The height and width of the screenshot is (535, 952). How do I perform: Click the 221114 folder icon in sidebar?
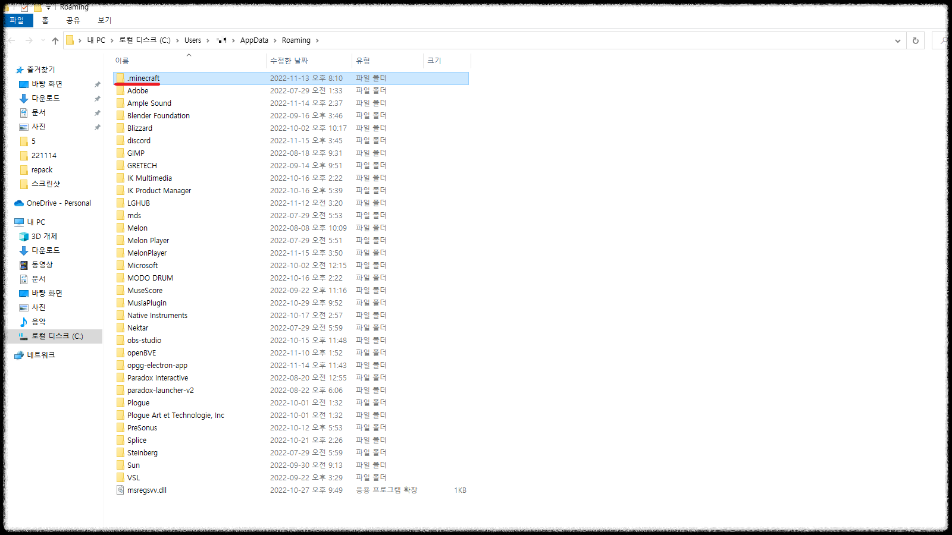point(24,155)
